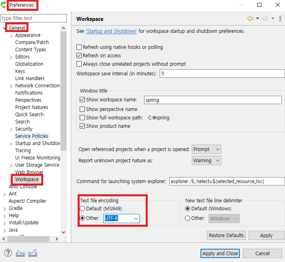The image size is (285, 262).
Task: Expand the Install/Update node
Action: [x=5, y=223]
